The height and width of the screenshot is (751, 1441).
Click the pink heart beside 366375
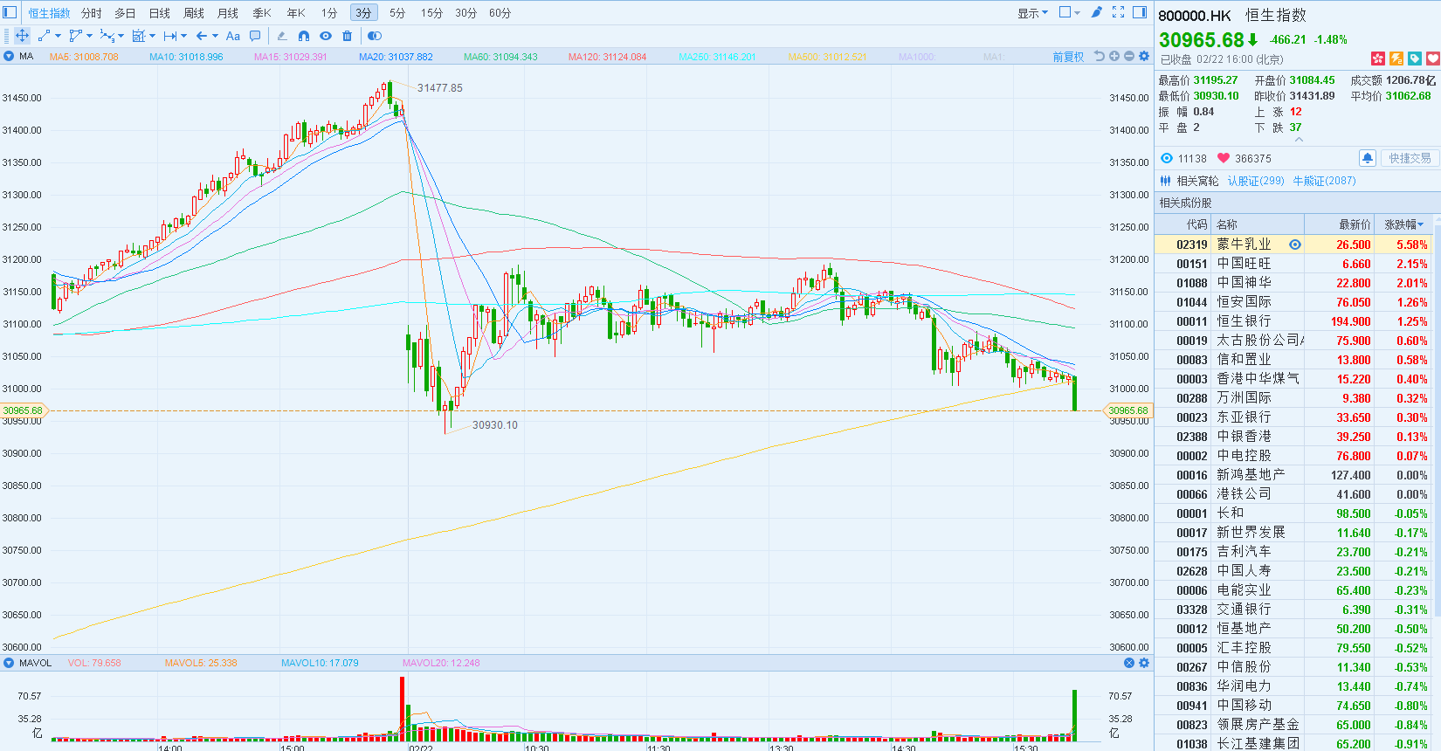point(1224,158)
